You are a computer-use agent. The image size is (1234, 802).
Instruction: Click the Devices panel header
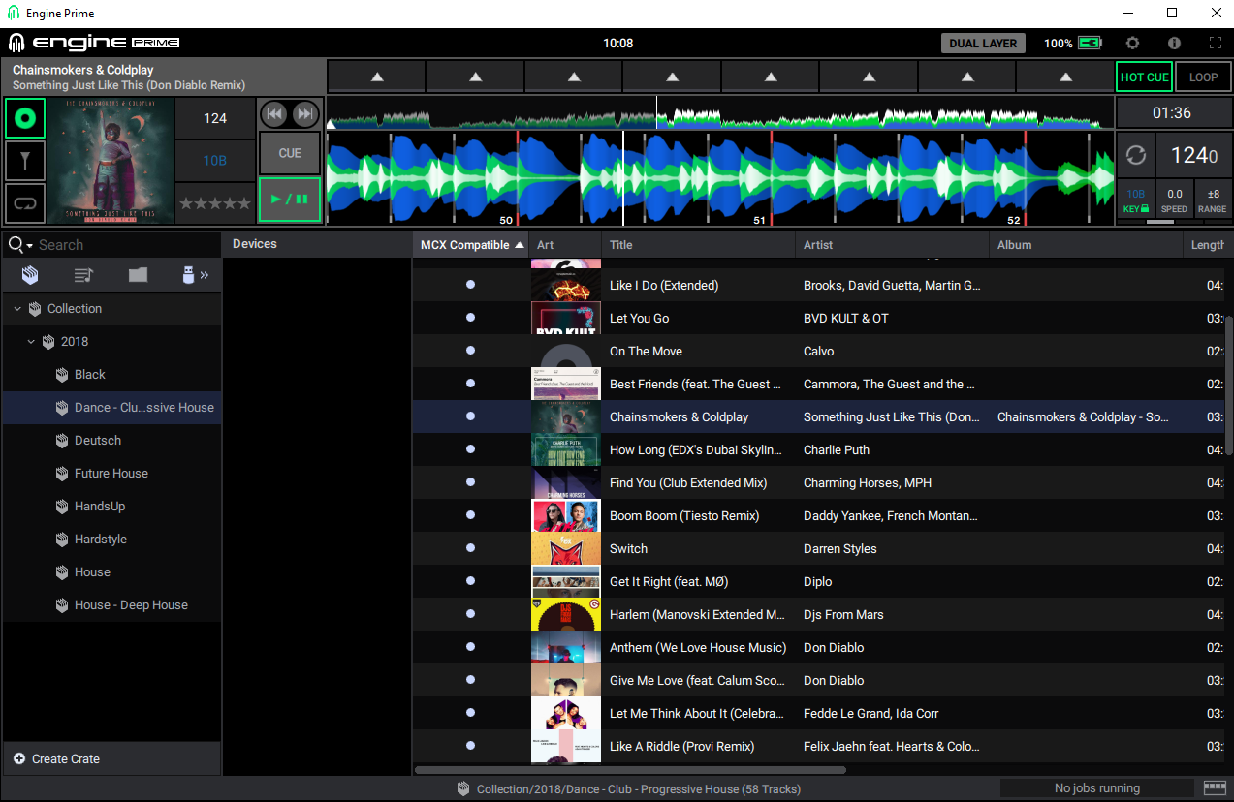[317, 244]
